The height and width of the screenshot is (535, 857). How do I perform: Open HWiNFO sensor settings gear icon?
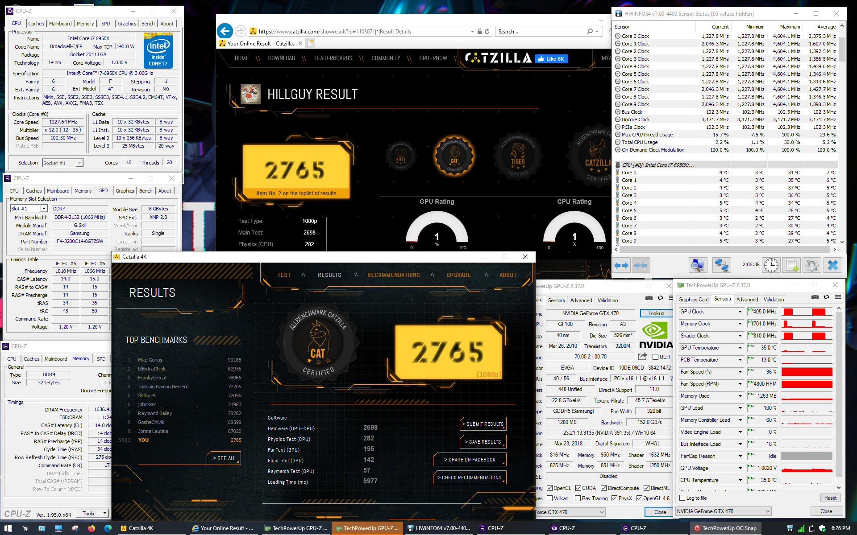point(812,265)
